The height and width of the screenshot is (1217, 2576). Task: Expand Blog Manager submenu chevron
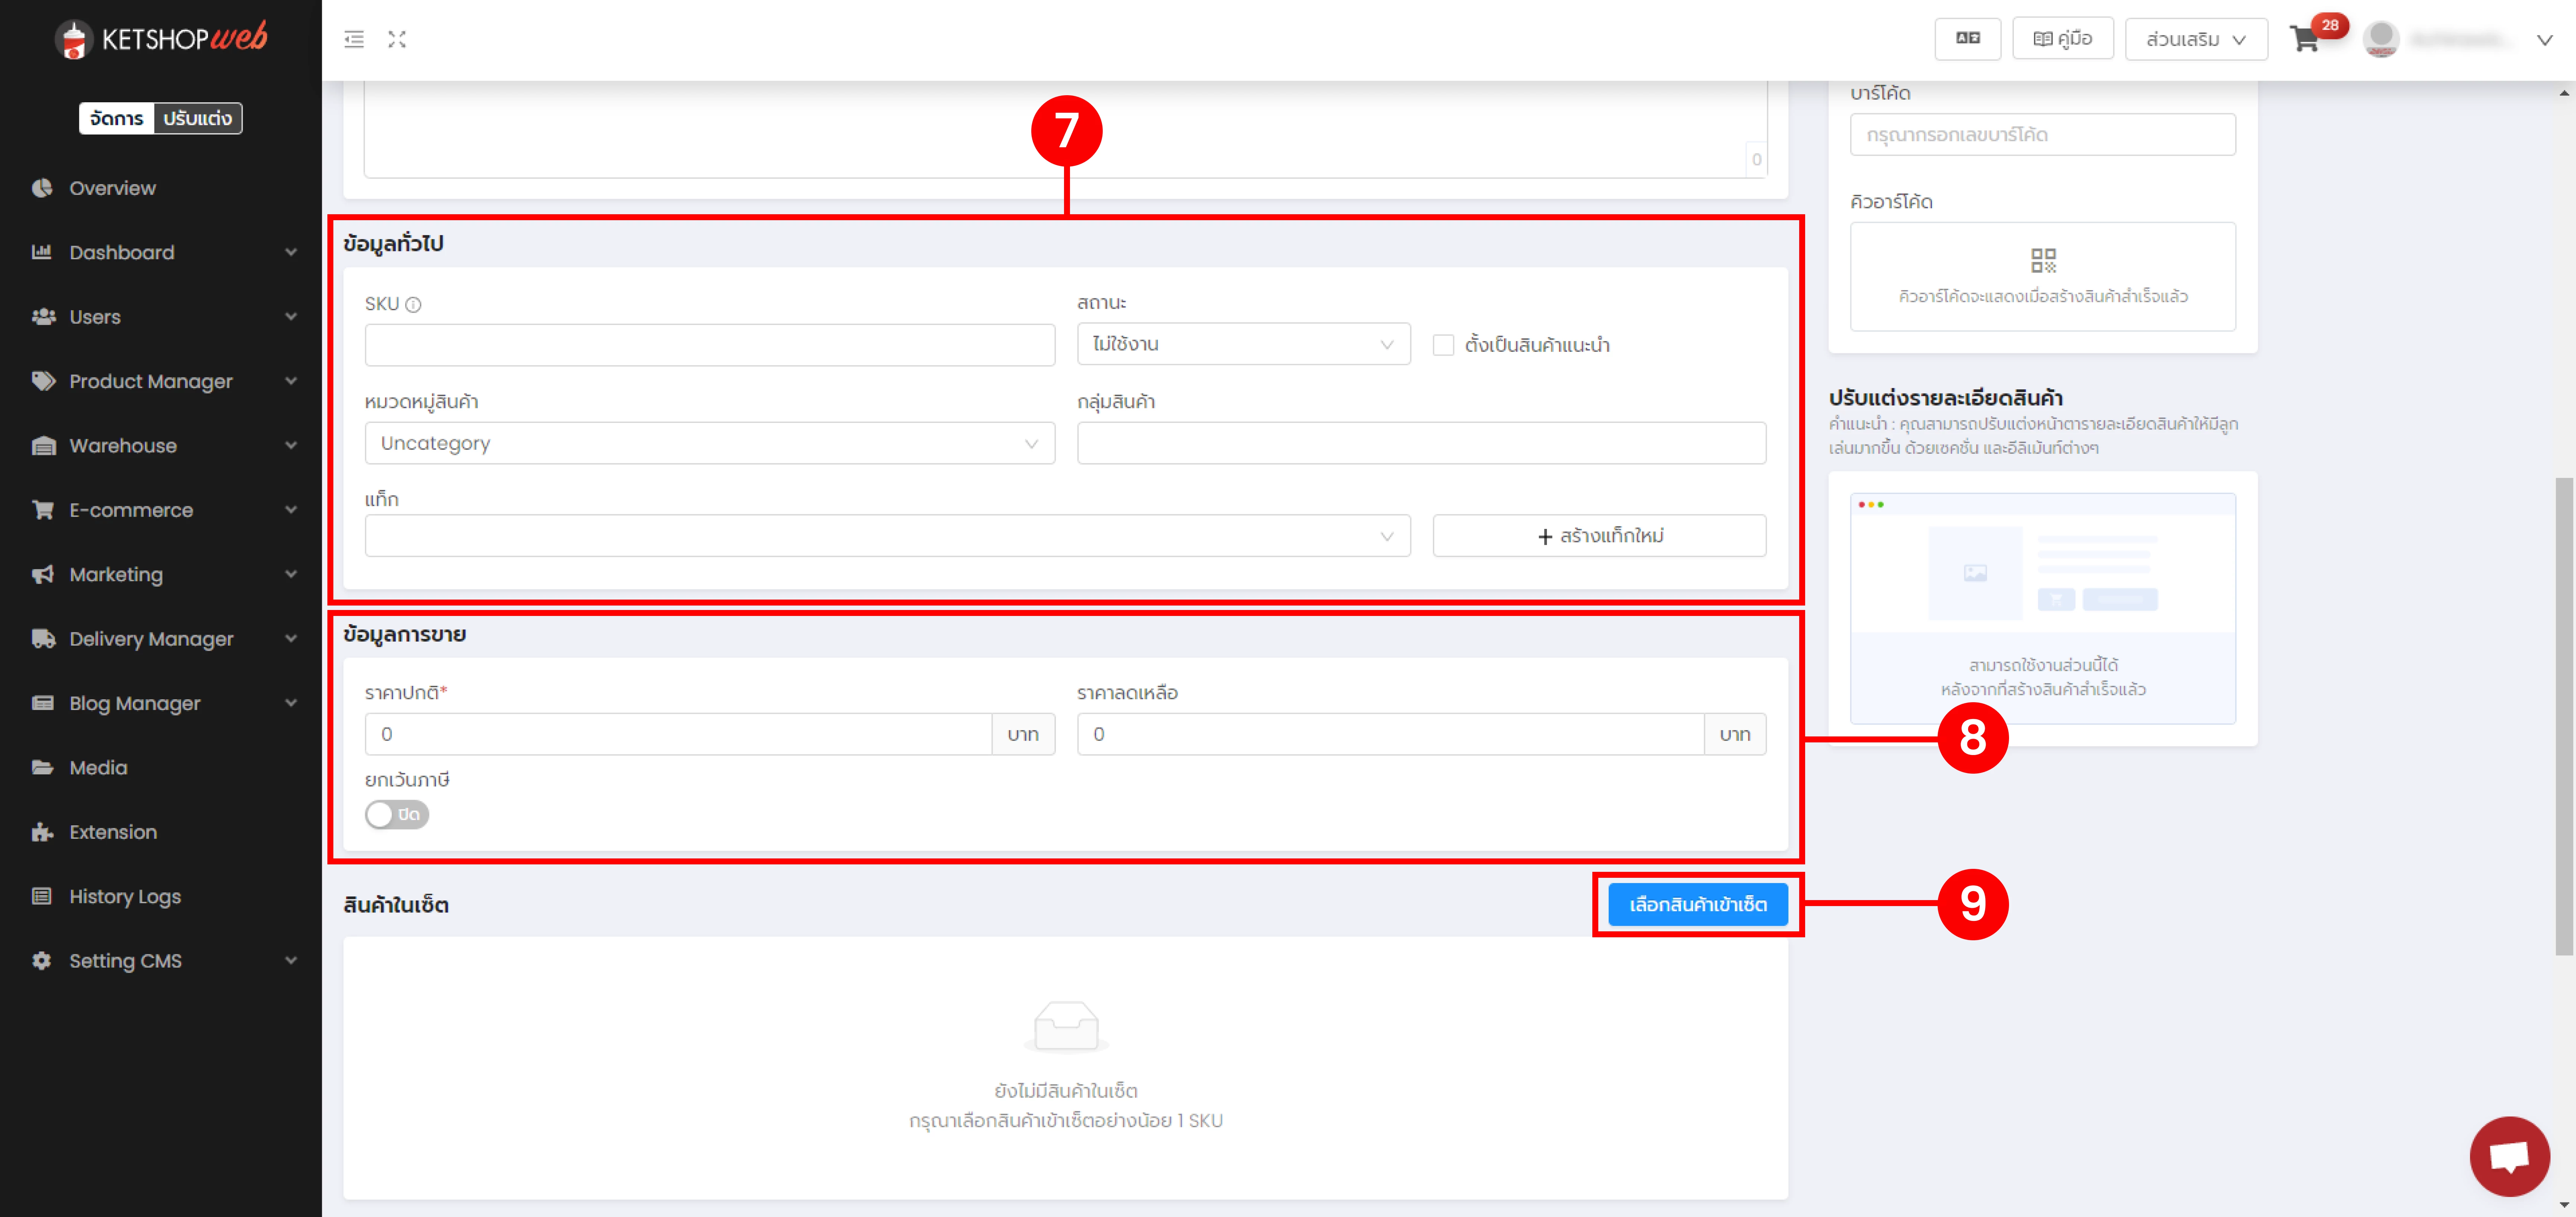click(x=291, y=703)
